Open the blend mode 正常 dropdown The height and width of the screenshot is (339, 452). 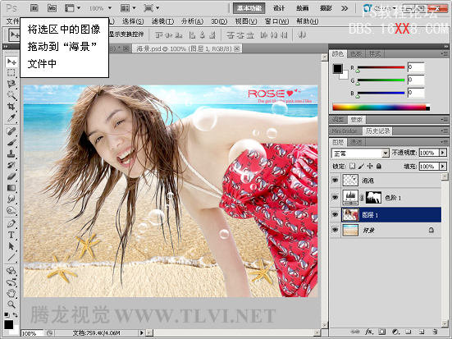coord(360,153)
